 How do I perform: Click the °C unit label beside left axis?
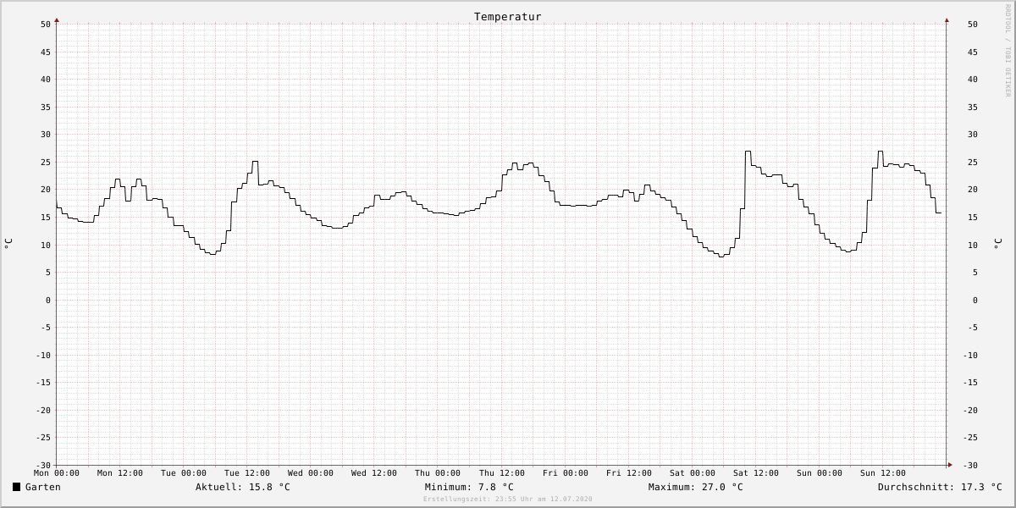(x=8, y=243)
